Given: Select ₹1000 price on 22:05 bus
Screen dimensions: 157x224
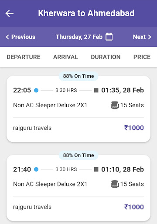Looking at the screenshot, I should [134, 128].
